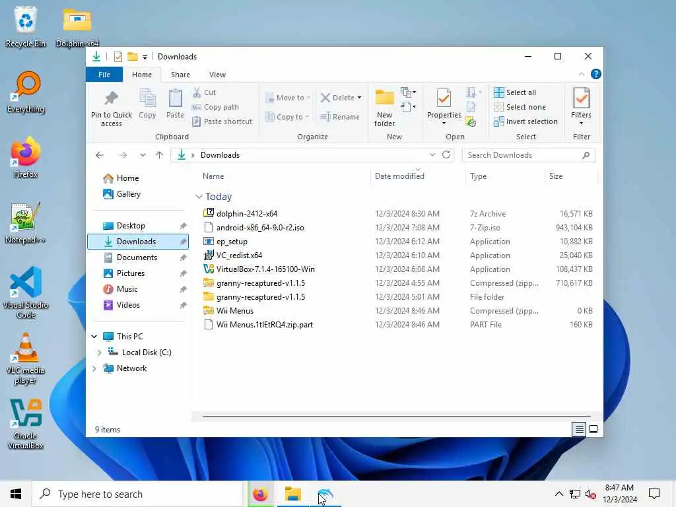Screen dimensions: 676x507
Task: Sort by Name column header
Action: point(213,176)
